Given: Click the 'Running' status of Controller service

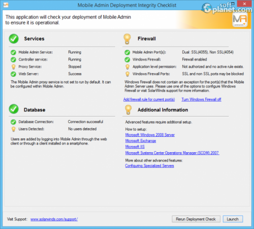Looking at the screenshot, I should [75, 60].
